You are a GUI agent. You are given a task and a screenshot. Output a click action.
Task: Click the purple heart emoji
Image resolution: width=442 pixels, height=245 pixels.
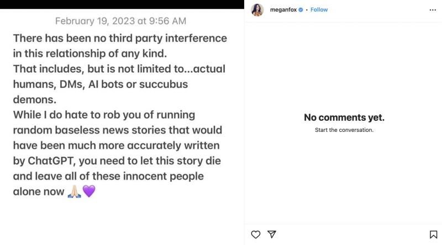point(89,191)
